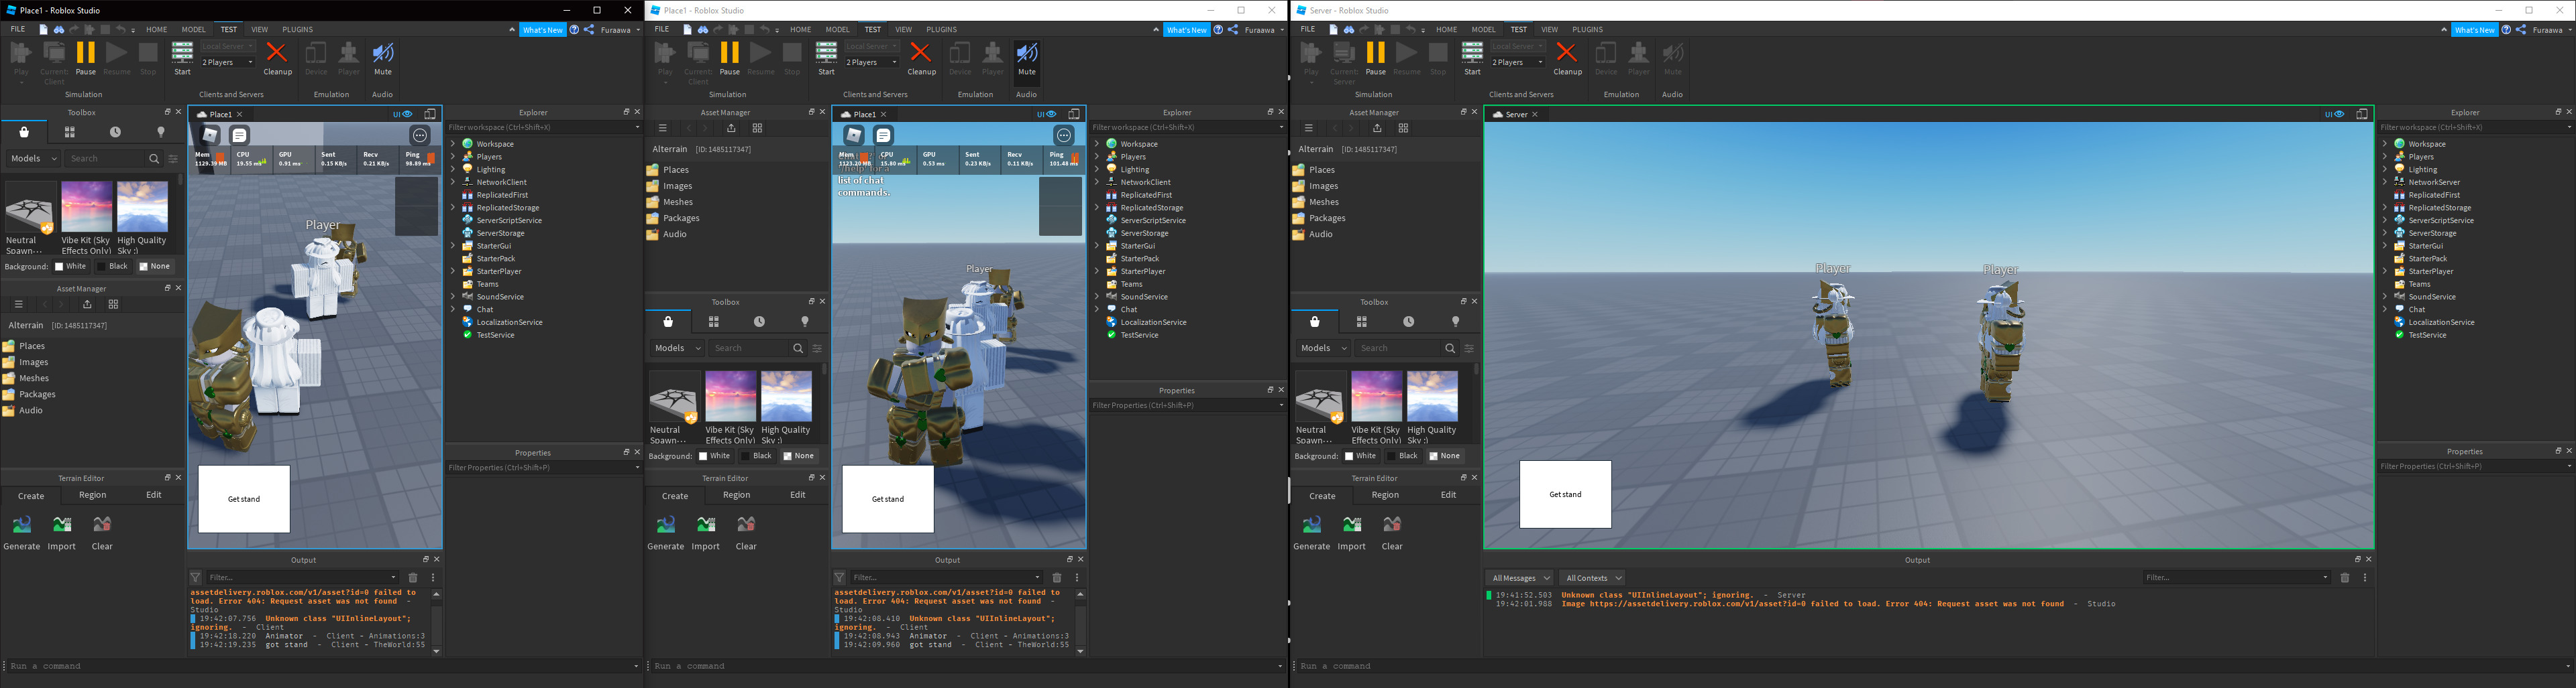Switch Asset Manager to grid view in middle Place1 window
This screenshot has width=2576, height=688.
pos(757,128)
